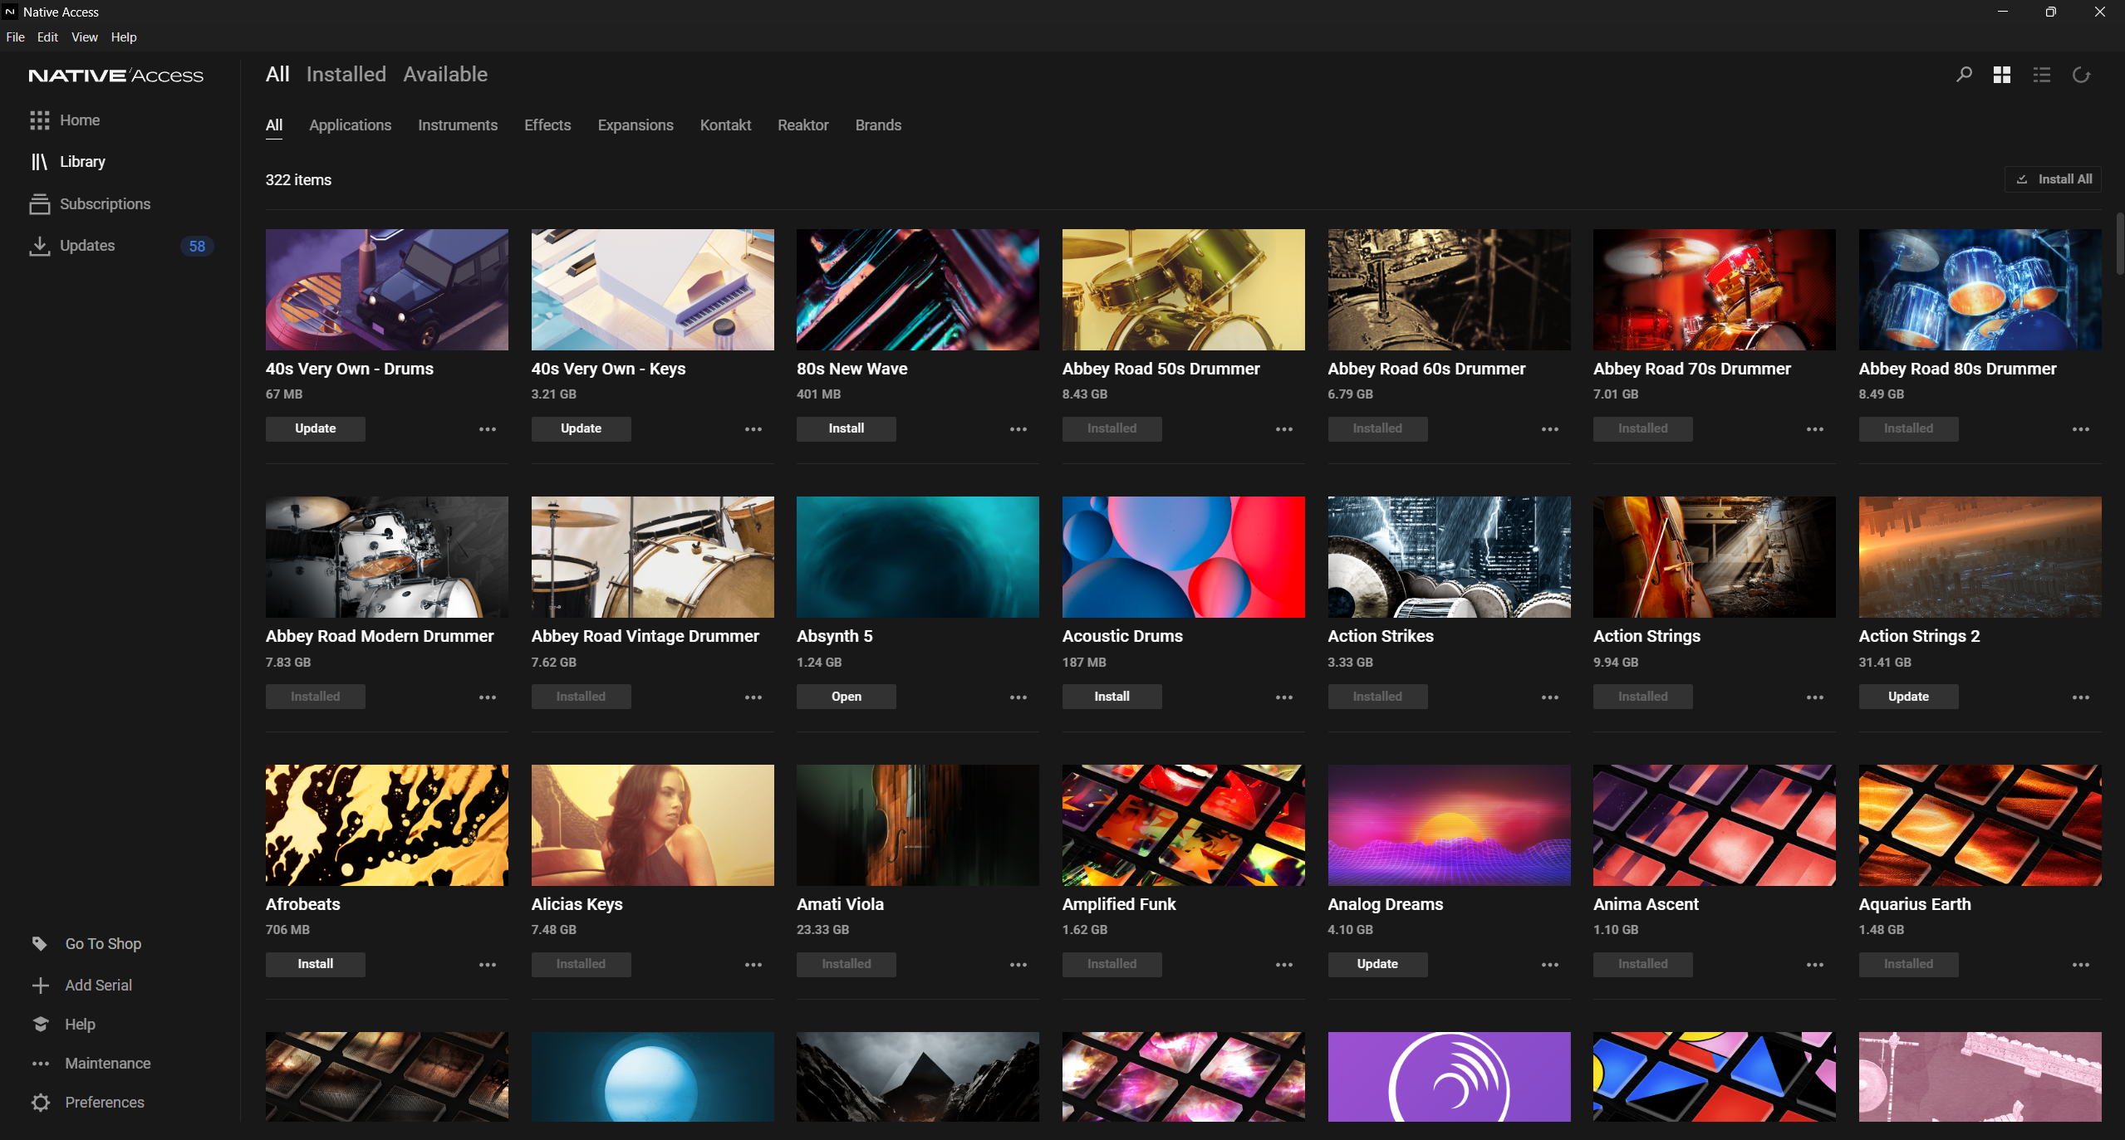
Task: Open the View menu
Action: (x=85, y=37)
